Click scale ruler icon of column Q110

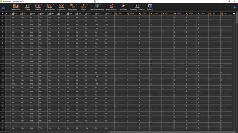coord(199,14)
